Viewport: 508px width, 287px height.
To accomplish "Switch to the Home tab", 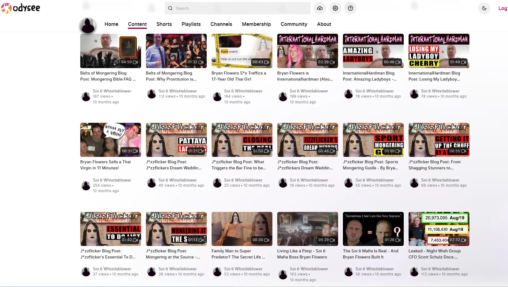I will tap(111, 24).
